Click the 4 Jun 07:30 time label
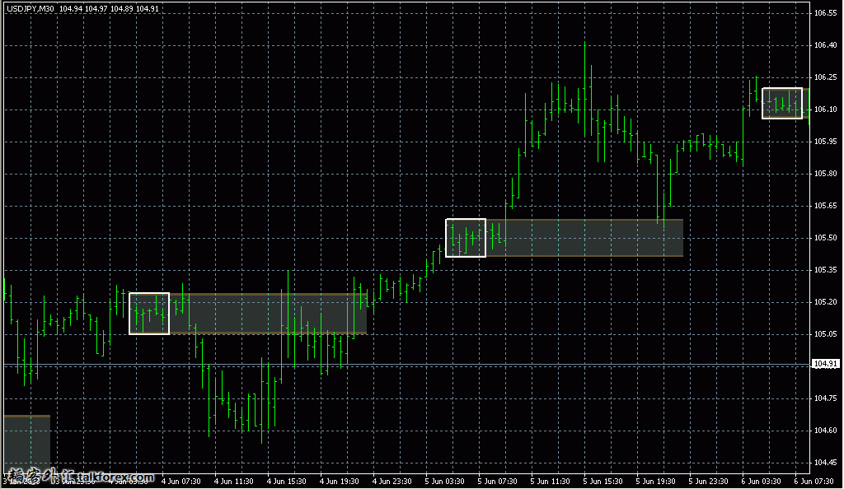This screenshot has width=844, height=489. point(181,482)
